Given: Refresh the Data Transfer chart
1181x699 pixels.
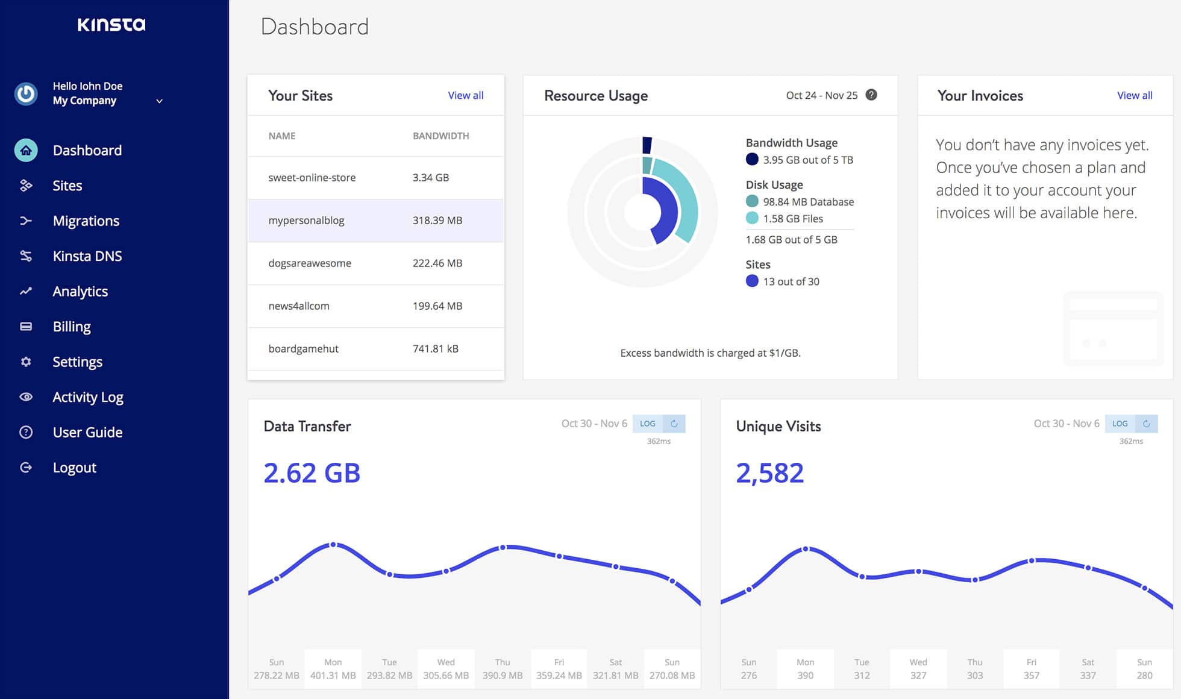Looking at the screenshot, I should click(x=674, y=424).
